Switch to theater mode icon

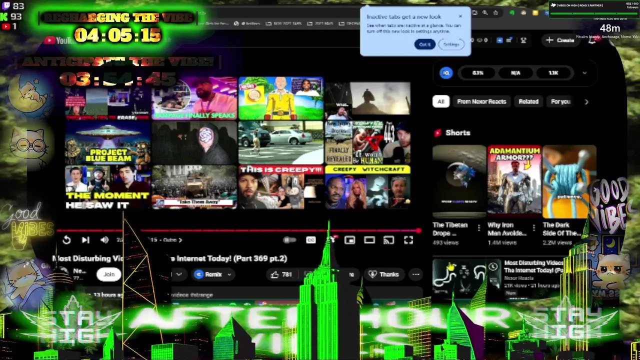tap(369, 240)
